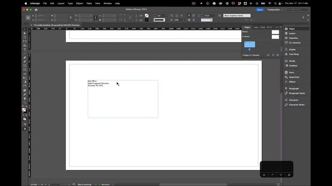
Task: Select the Selection tool arrow
Action: [25, 29]
